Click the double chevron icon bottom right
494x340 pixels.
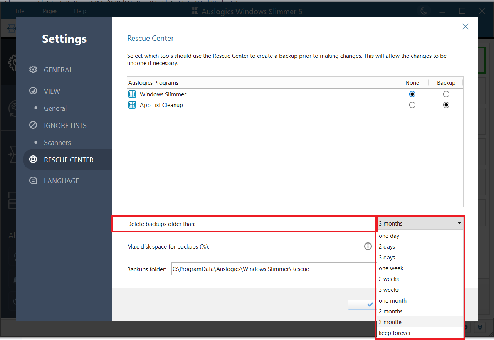(x=480, y=327)
